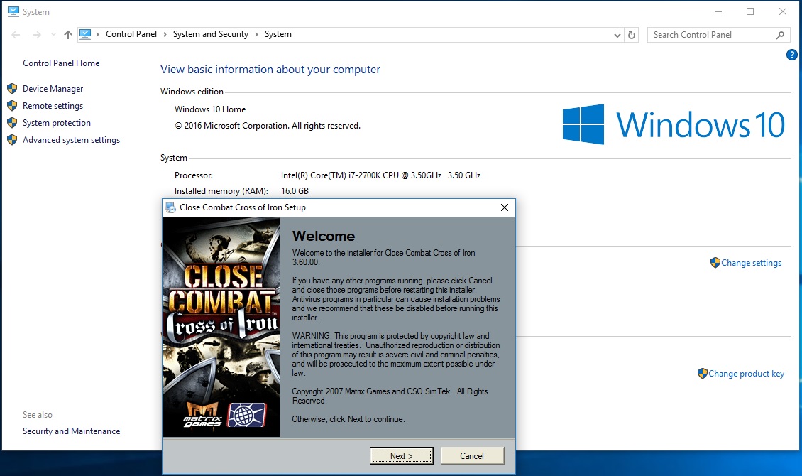Click the 'Welcome' heading in installer
This screenshot has width=802, height=476.
pyautogui.click(x=324, y=236)
